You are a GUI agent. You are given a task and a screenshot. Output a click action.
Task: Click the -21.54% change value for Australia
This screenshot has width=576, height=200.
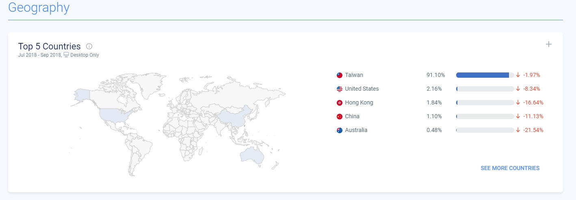point(533,130)
